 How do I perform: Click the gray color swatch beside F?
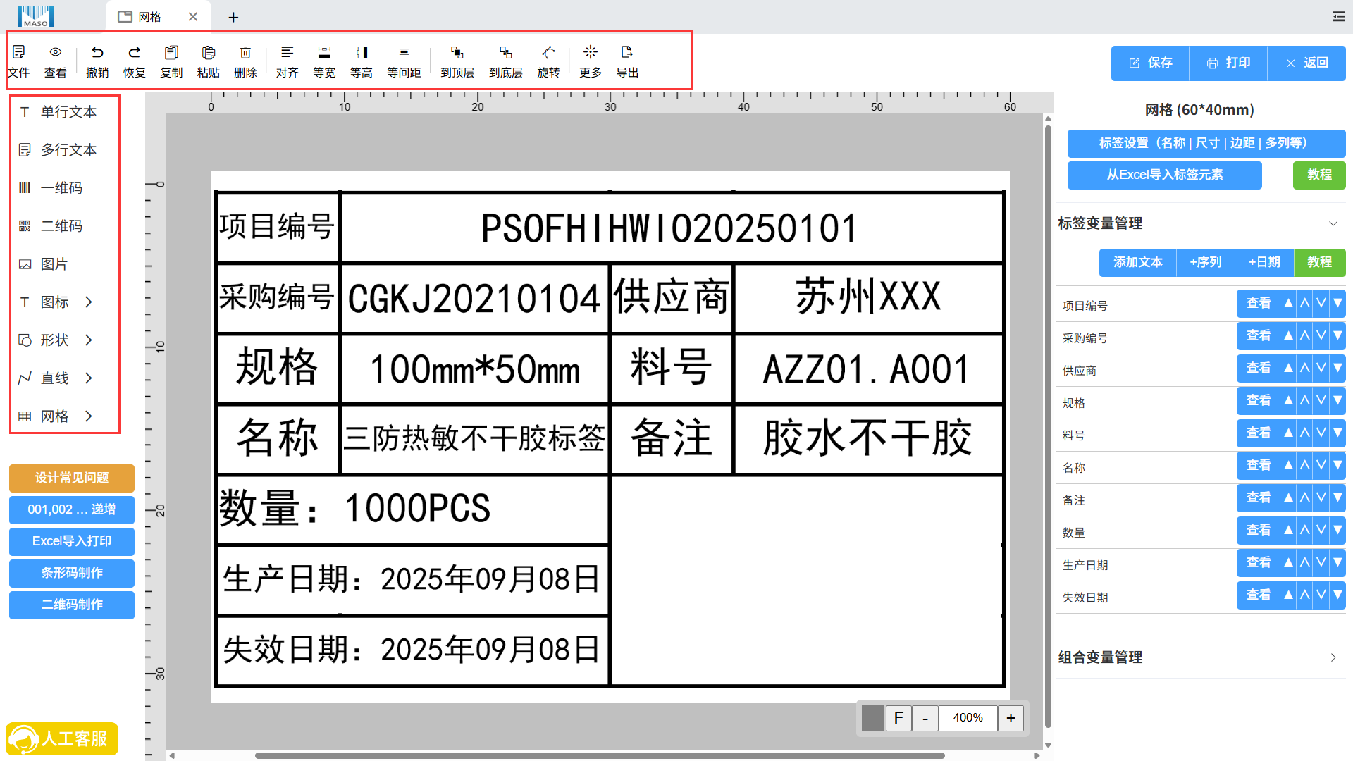point(872,718)
